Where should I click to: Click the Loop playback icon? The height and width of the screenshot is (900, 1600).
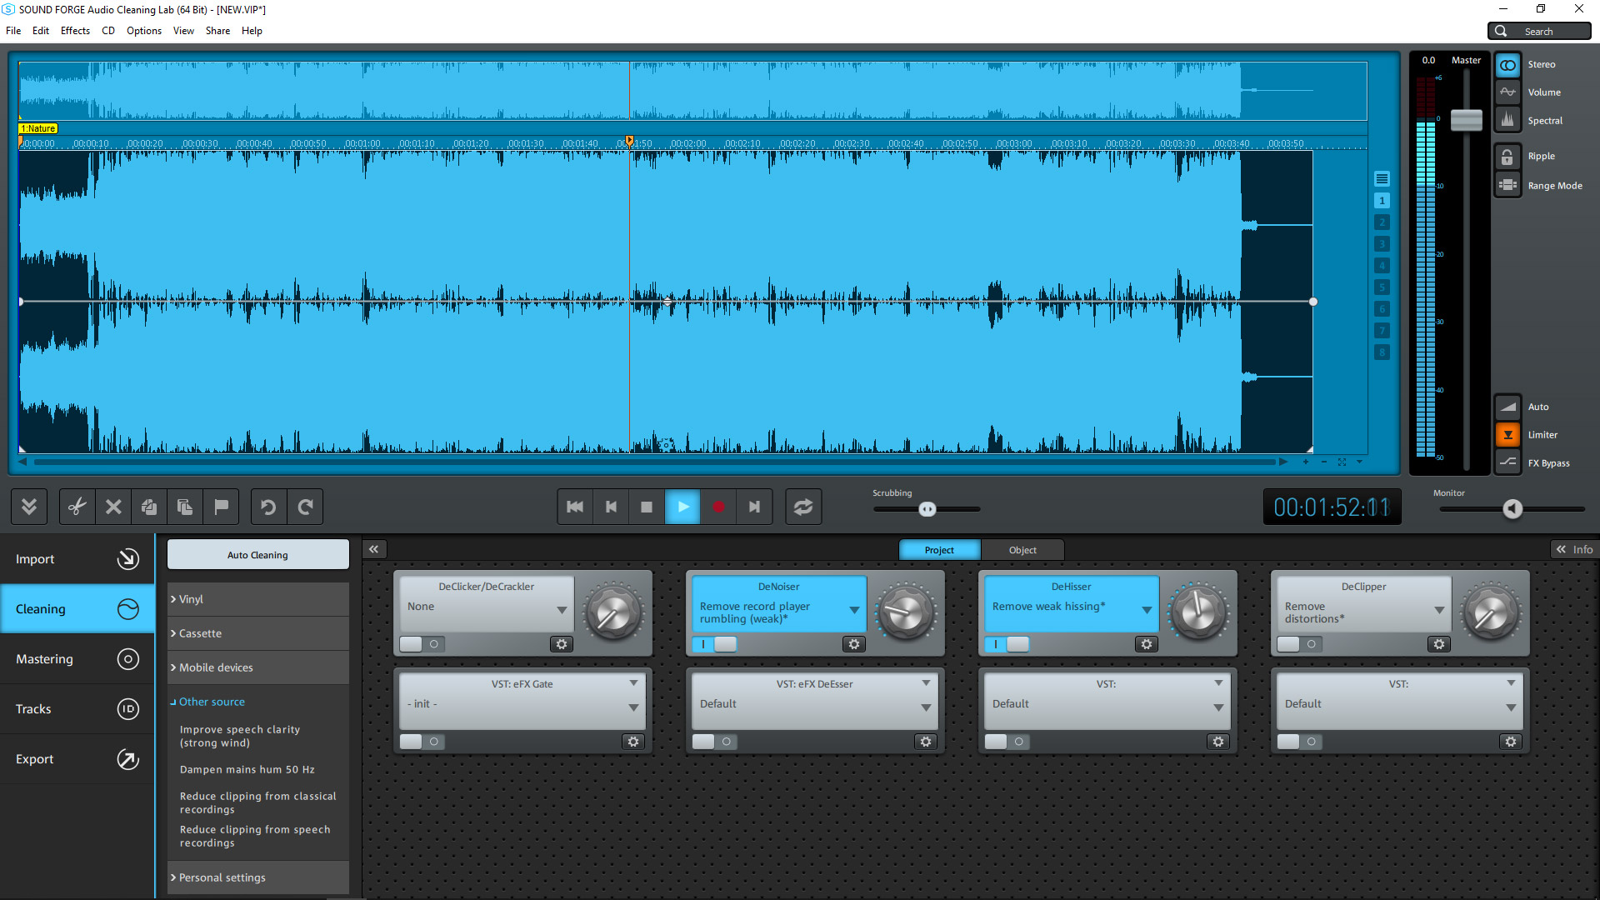point(804,507)
